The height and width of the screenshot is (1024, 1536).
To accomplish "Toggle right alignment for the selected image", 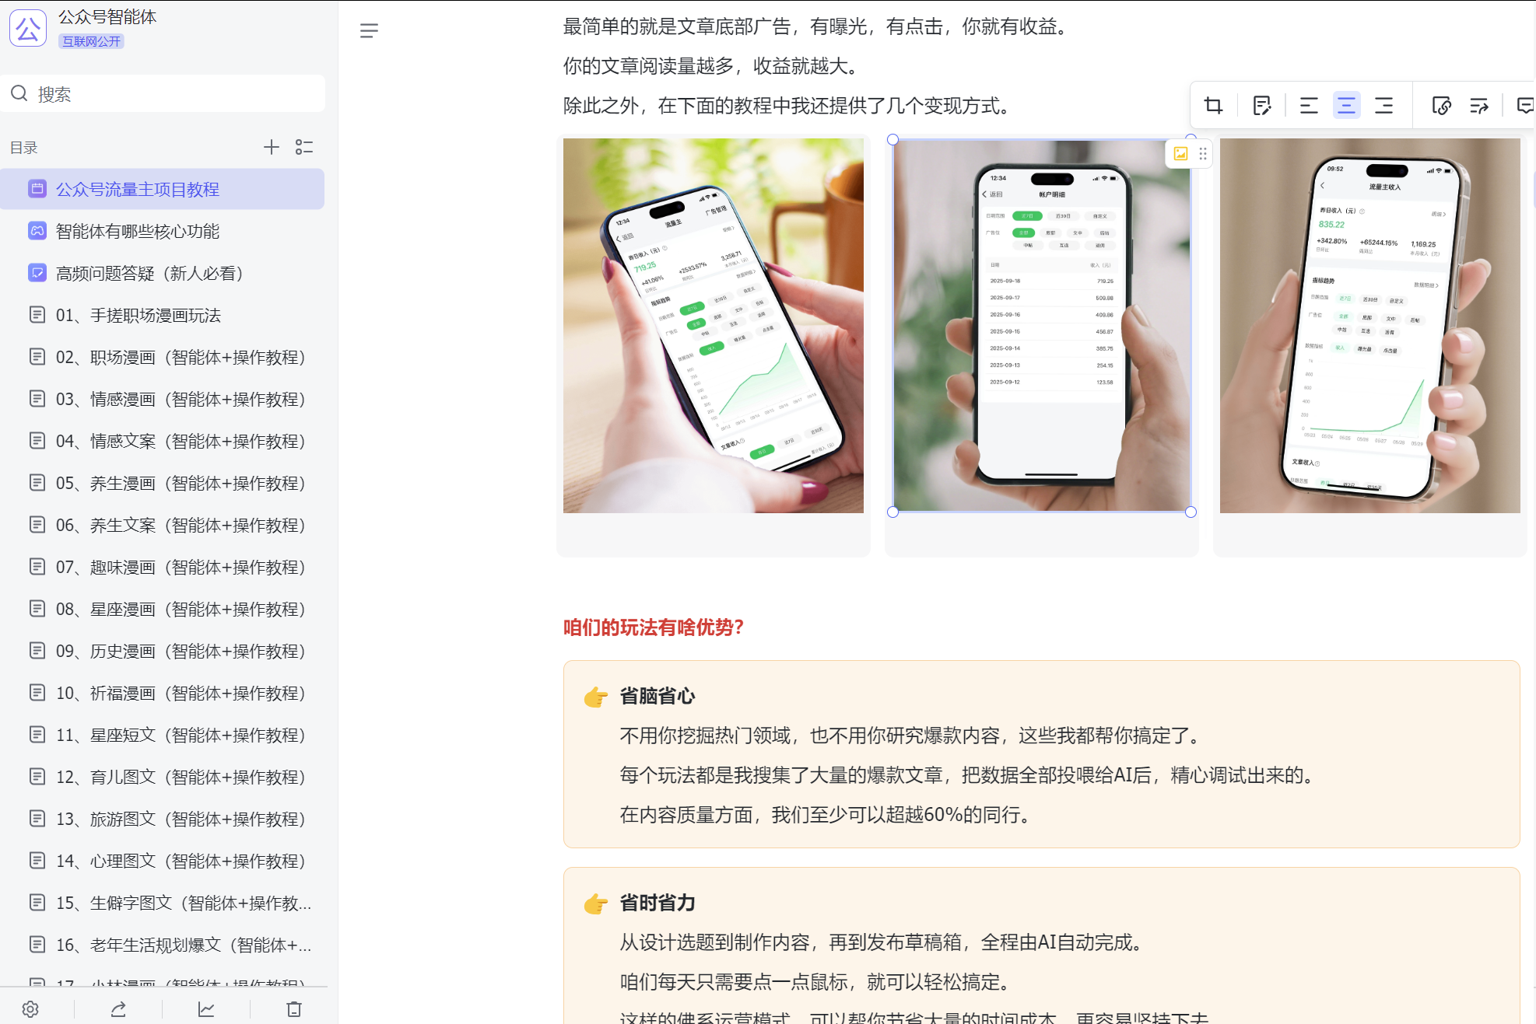I will coord(1384,105).
